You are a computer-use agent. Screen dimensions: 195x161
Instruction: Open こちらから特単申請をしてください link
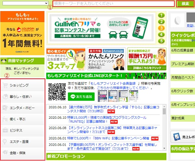click(123, 88)
